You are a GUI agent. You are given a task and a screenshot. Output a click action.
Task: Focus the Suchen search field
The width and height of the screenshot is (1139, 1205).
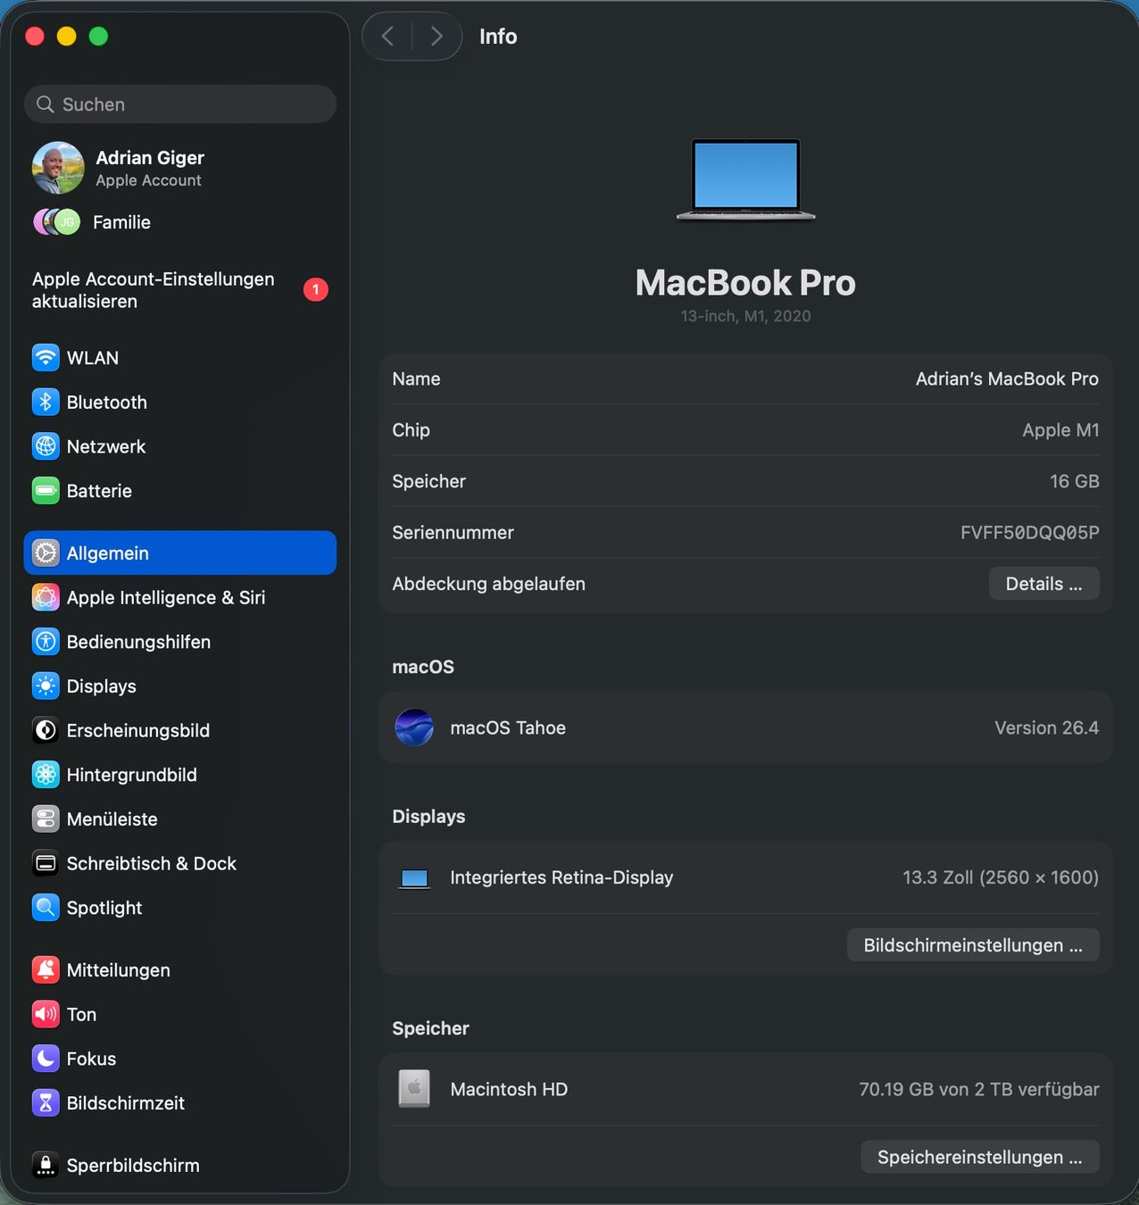[x=180, y=104]
